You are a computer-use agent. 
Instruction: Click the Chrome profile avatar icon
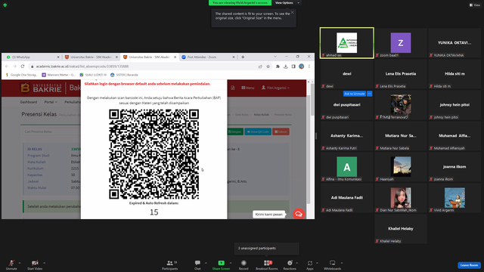tap(302, 66)
